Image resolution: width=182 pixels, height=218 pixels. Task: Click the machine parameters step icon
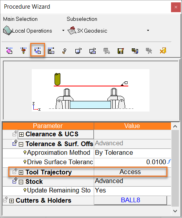click(x=51, y=50)
